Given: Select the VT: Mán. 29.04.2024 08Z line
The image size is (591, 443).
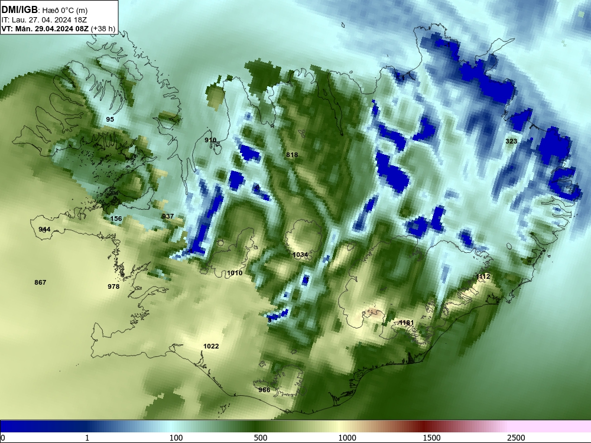Looking at the screenshot, I should (x=58, y=28).
